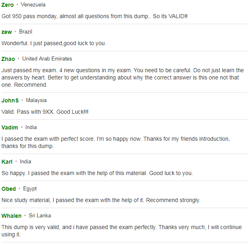Click the username Zero
The image size is (250, 244).
(x=8, y=5)
